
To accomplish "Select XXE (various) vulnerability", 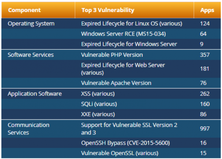I will click(x=98, y=114).
